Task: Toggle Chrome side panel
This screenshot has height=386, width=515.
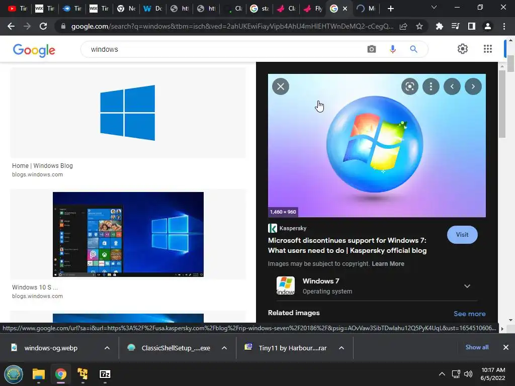Action: tap(471, 26)
